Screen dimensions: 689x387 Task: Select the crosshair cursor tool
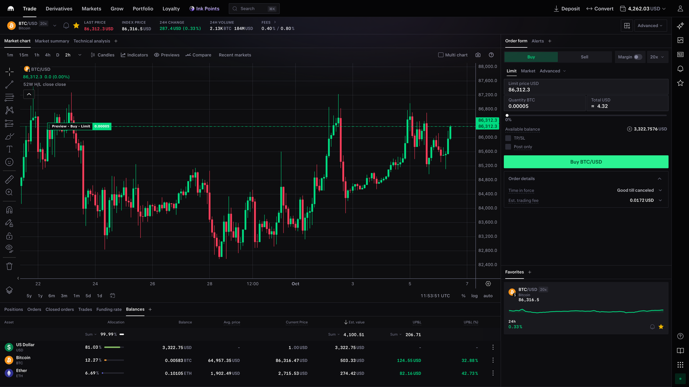[x=9, y=72]
